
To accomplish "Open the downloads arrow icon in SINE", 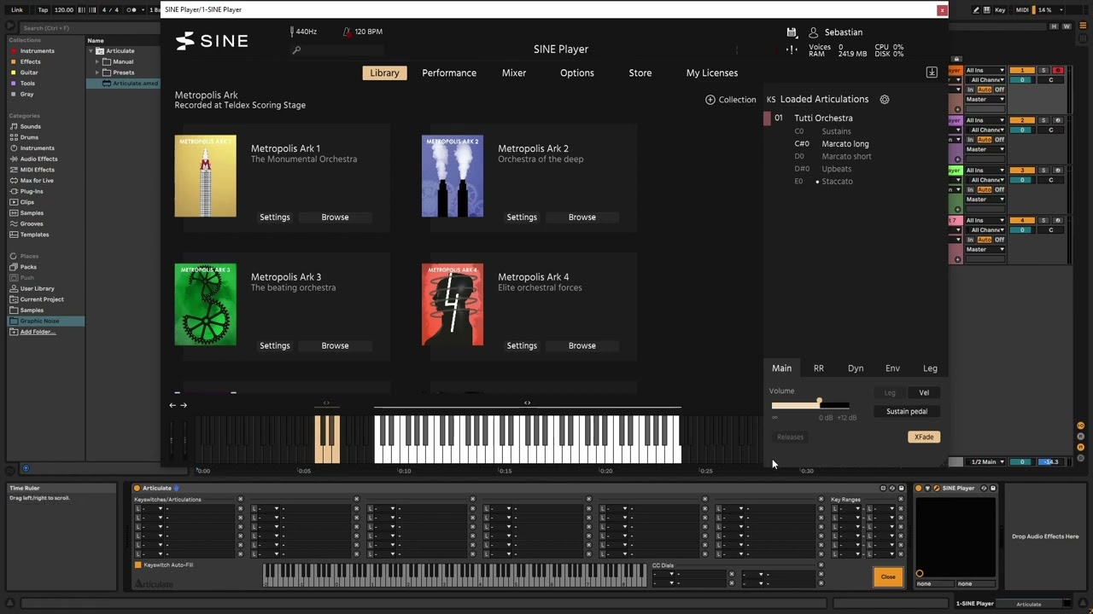I will click(x=932, y=72).
